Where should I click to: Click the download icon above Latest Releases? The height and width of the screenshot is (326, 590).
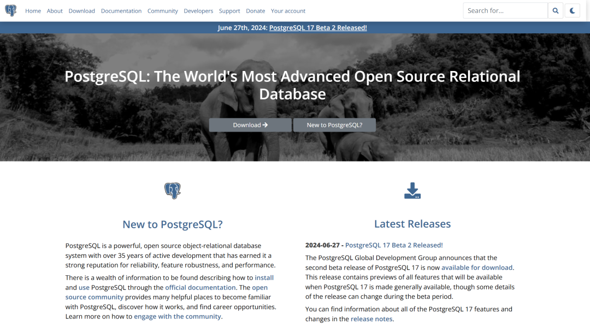click(412, 191)
